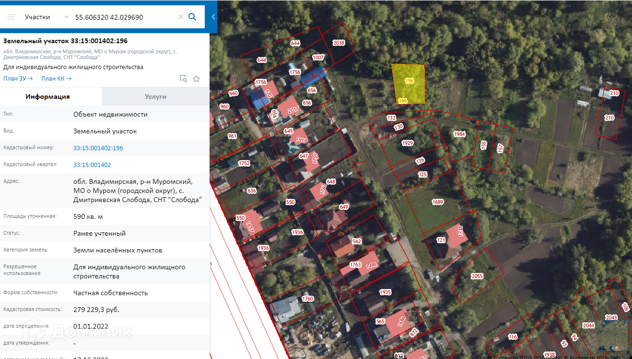This screenshot has height=359, width=632.
Task: Collapse the info panel with the arrow button
Action: (x=213, y=17)
